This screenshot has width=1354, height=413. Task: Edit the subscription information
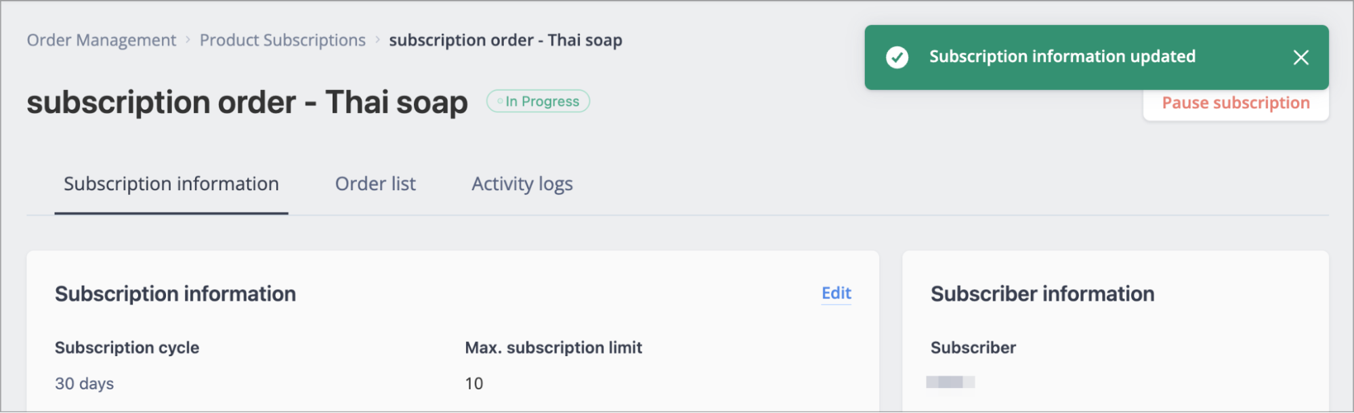[x=836, y=293]
